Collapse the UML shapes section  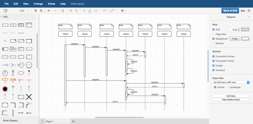2,17
